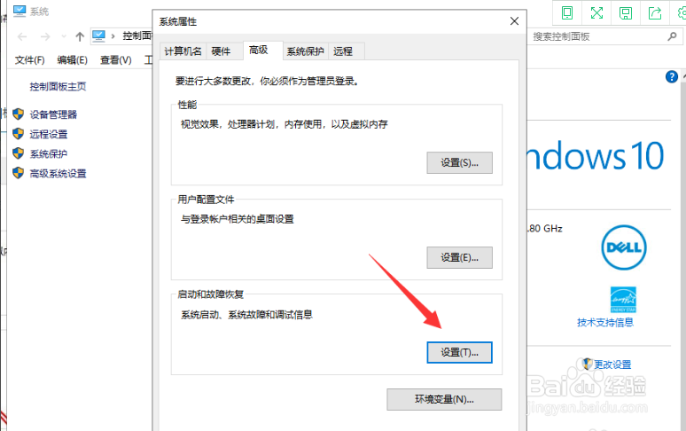The height and width of the screenshot is (431, 686).
Task: Click shield icon beside 远程设置
Action: coord(18,134)
